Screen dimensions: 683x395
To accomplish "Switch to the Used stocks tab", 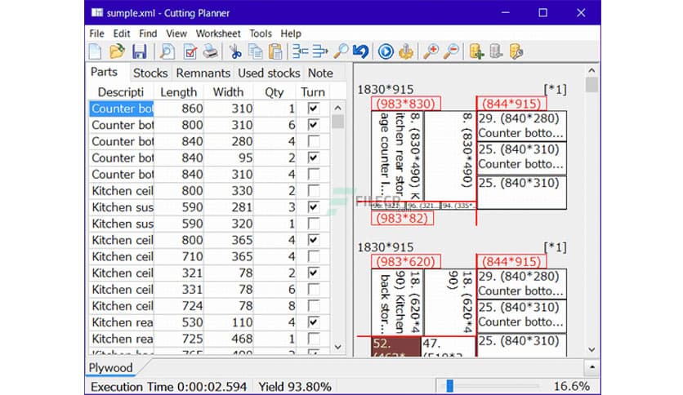I will pos(269,73).
